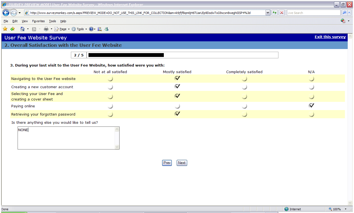
Task: Open the Home button dropdown arrow
Action: click(x=28, y=29)
